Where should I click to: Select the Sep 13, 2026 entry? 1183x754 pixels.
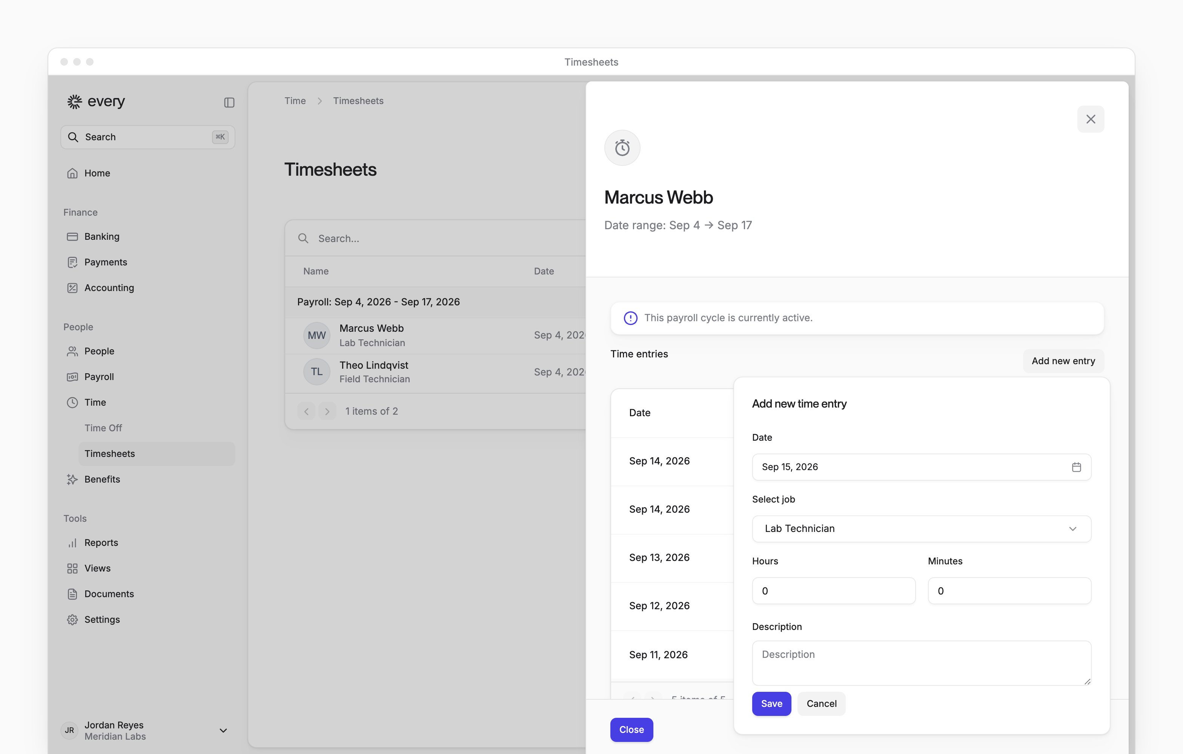[x=672, y=558]
